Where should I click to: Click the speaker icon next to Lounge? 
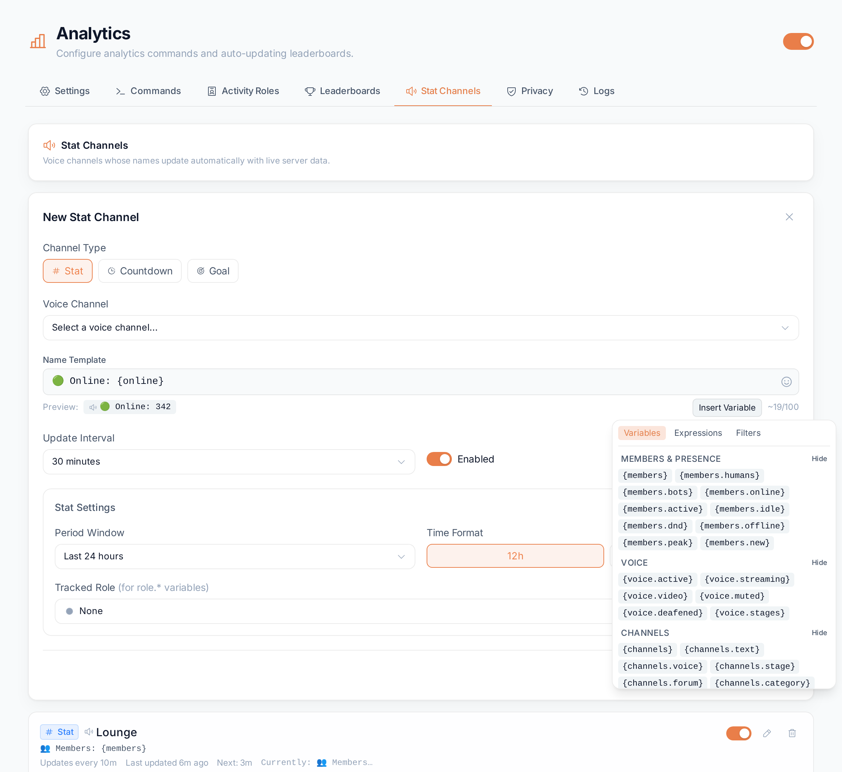click(89, 732)
